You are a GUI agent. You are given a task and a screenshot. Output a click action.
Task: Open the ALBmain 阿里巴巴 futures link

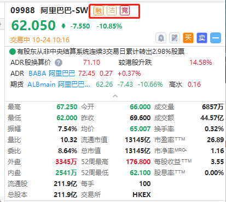[x=59, y=85]
